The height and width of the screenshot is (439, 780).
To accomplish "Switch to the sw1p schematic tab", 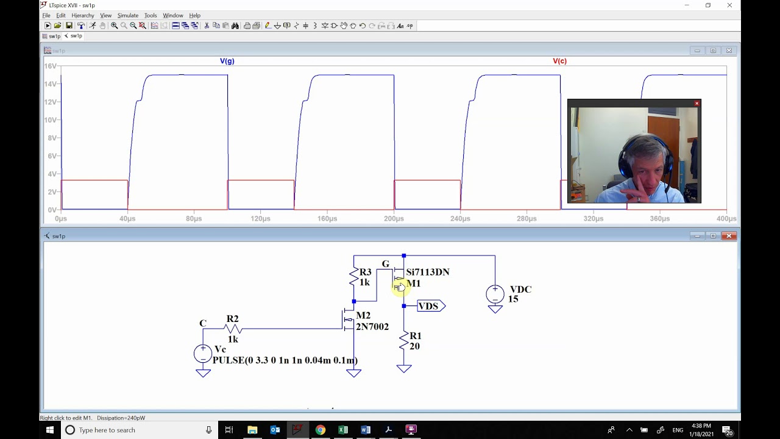I will (x=73, y=36).
